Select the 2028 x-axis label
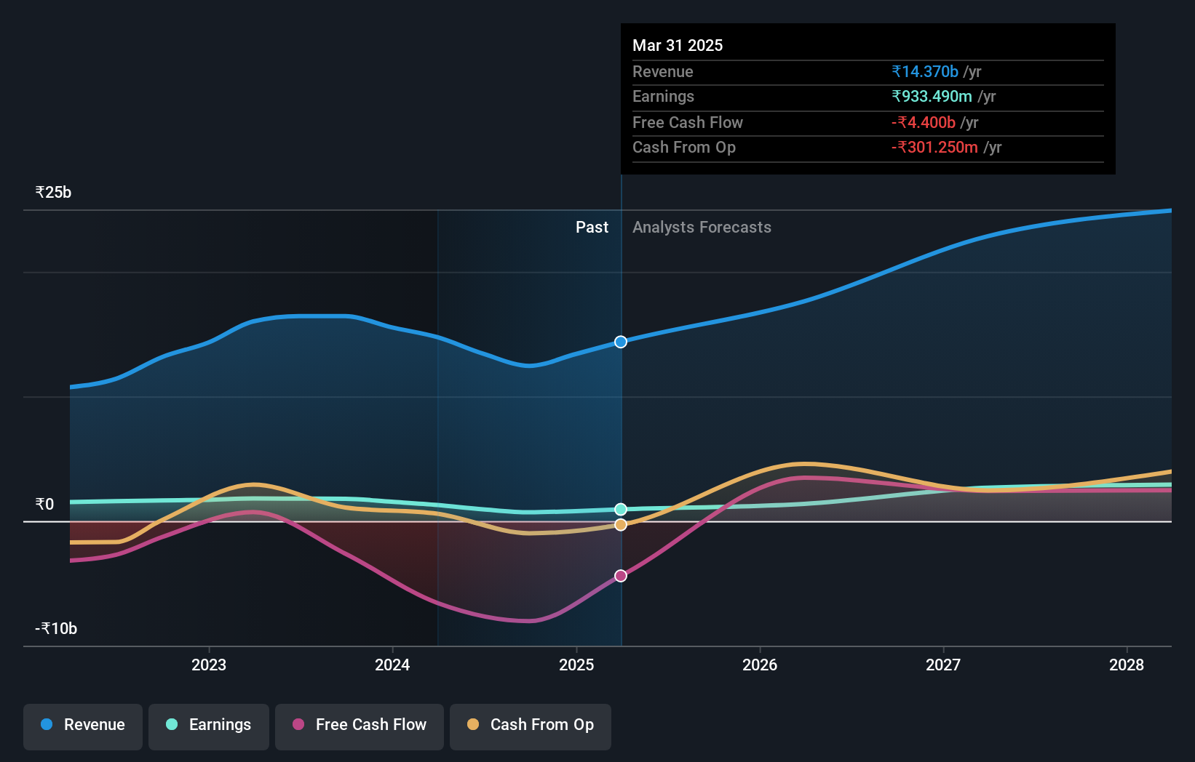Screen dimensions: 1195x762 point(1127,665)
